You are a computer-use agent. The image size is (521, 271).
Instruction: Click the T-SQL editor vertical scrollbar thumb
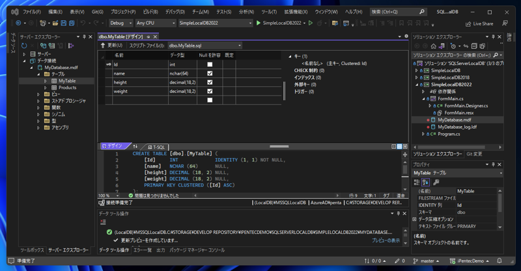pos(405,169)
